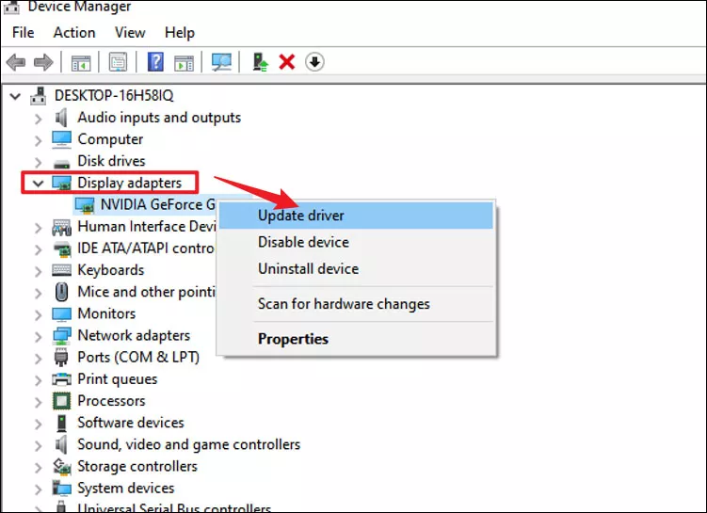
Task: Click the Keyboards category icon
Action: [61, 270]
